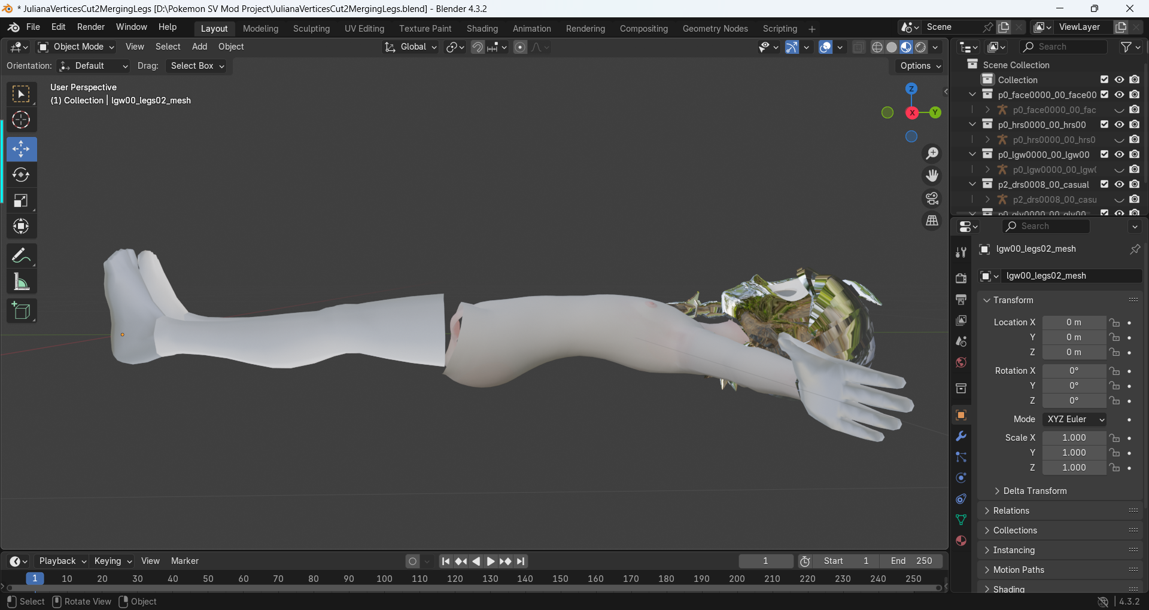Hide the p0_face0000_00_face00 collection with eye icon
This screenshot has width=1149, height=610.
[x=1119, y=94]
